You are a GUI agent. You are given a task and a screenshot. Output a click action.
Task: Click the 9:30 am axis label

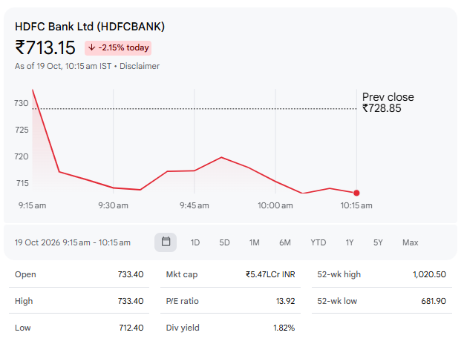[114, 205]
